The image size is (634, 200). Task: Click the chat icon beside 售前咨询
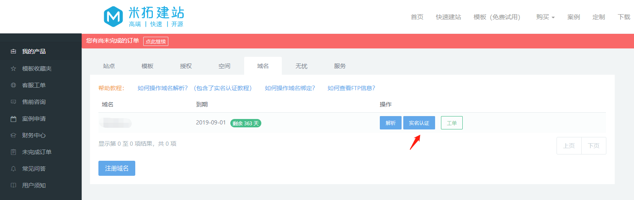(x=13, y=102)
